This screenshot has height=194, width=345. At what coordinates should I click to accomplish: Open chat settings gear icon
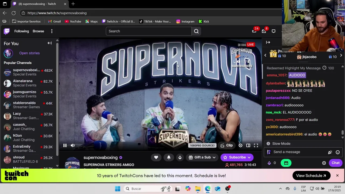(324, 163)
